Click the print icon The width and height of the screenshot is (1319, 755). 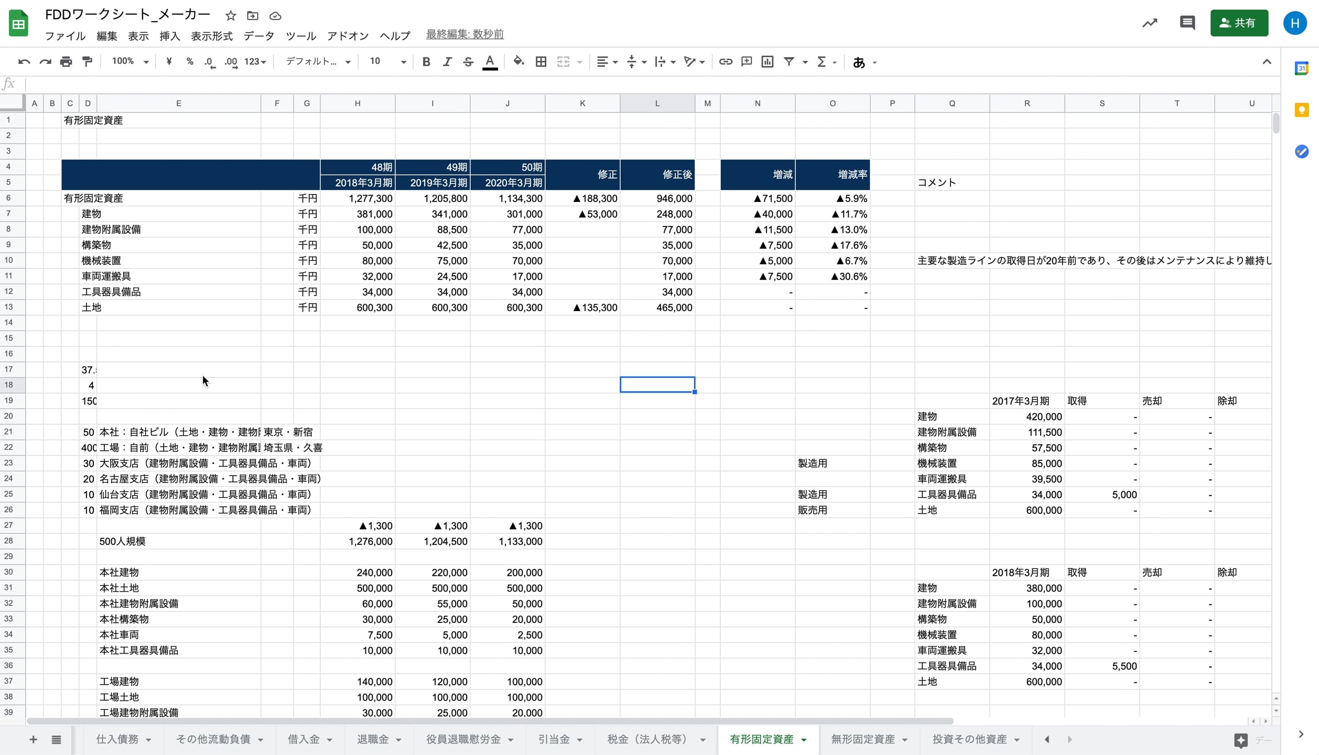point(66,62)
